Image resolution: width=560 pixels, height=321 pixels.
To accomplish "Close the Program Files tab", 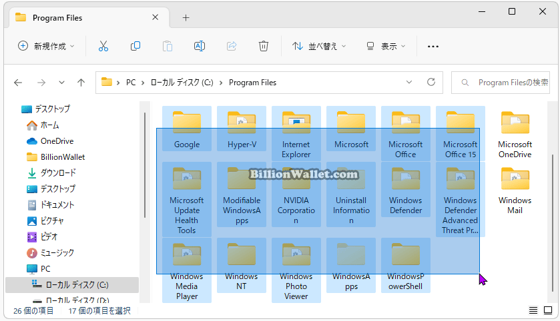I will click(x=155, y=17).
